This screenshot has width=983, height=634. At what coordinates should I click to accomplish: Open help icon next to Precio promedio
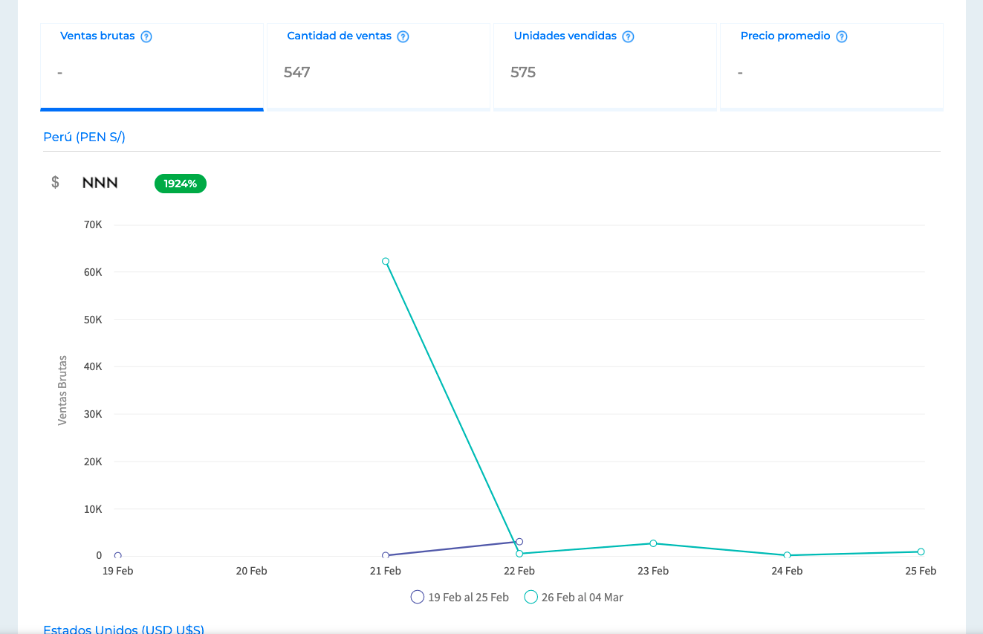point(842,36)
